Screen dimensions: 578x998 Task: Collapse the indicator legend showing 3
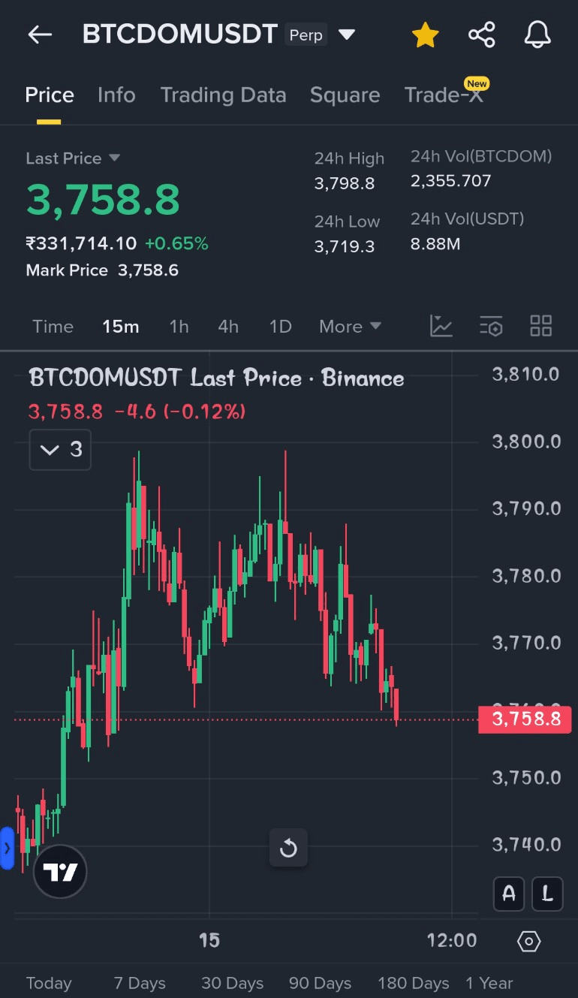[x=60, y=450]
